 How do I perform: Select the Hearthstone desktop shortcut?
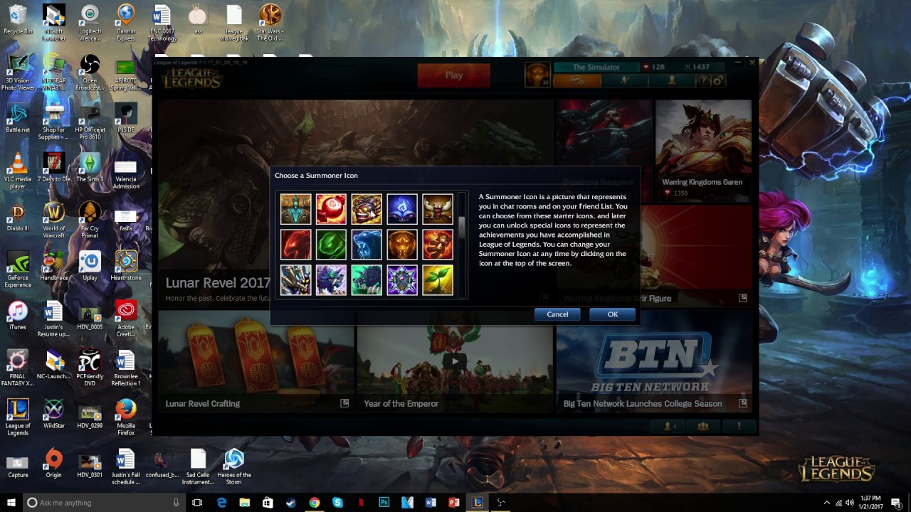(x=126, y=267)
